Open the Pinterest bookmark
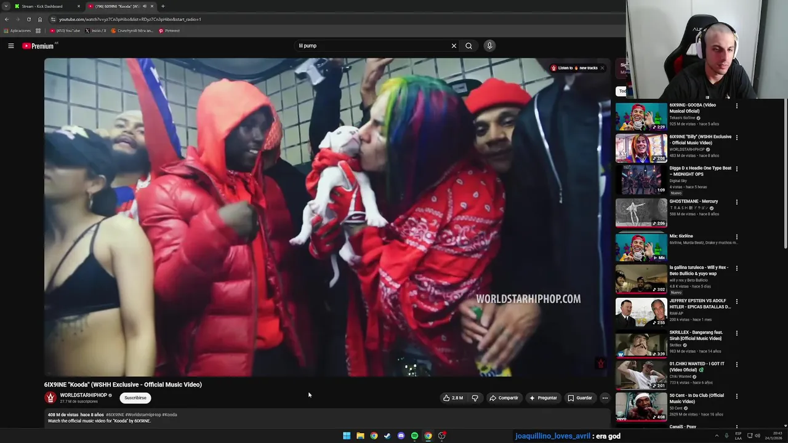 tap(169, 31)
